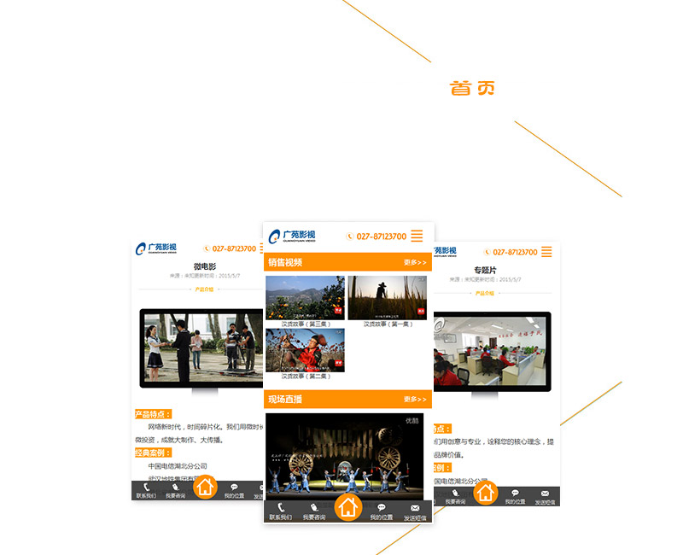Play the 现场直播 stage performance video
The height and width of the screenshot is (555, 683).
pos(344,456)
